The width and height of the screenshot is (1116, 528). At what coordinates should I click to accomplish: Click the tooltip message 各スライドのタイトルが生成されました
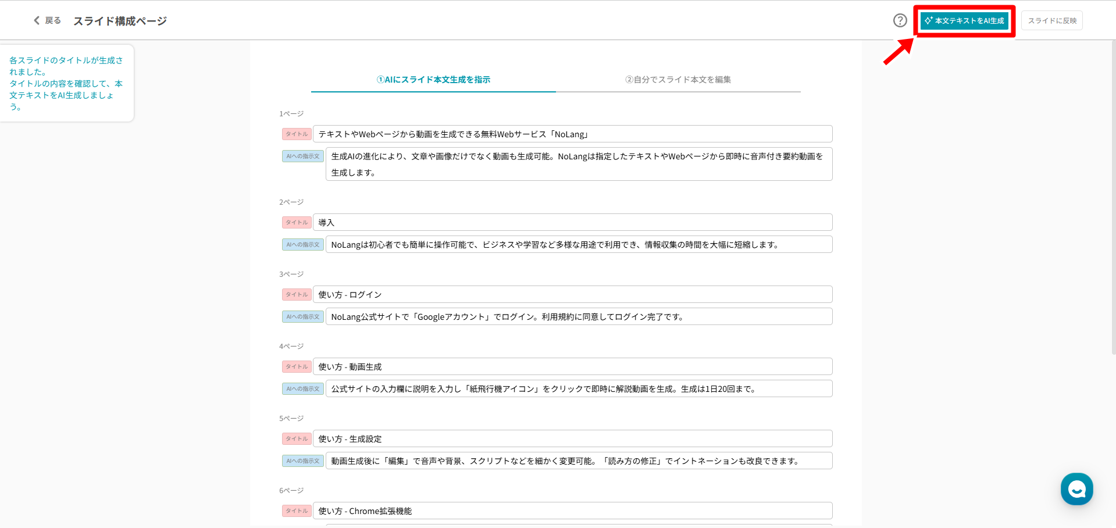coord(66,83)
